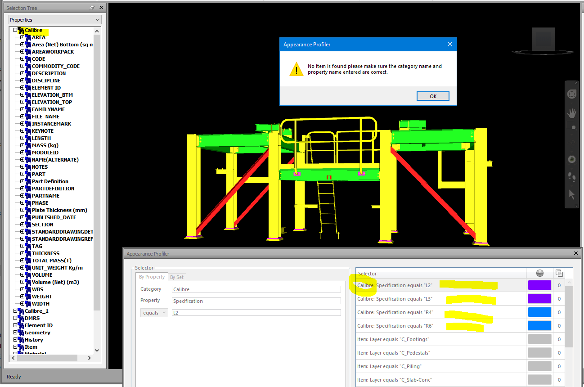Select the Steering Wheel navigation tool
The height and width of the screenshot is (387, 584).
572,94
